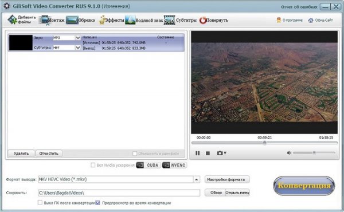Click the Состояние status column header
This screenshot has width=344, height=212.
click(166, 37)
